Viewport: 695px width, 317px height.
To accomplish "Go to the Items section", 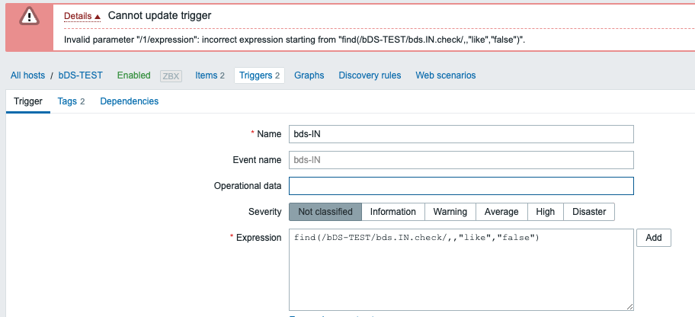I will pyautogui.click(x=210, y=75).
